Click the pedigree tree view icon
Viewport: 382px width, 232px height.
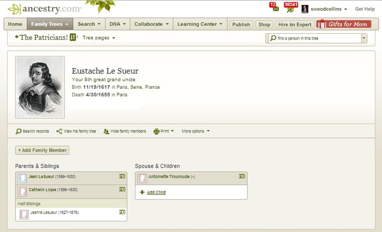[74, 38]
